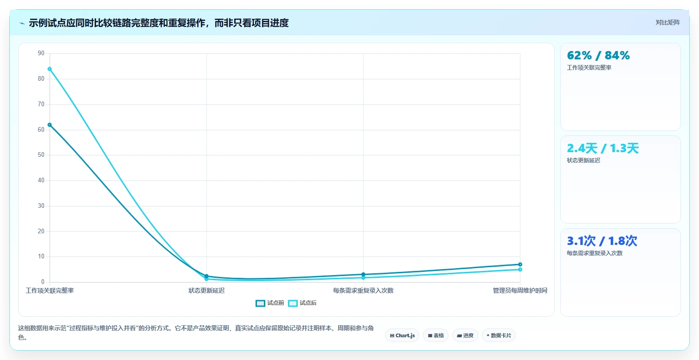Click the x-axis label 工作项关联完整率
Viewport: 699px width, 360px height.
[x=50, y=291]
